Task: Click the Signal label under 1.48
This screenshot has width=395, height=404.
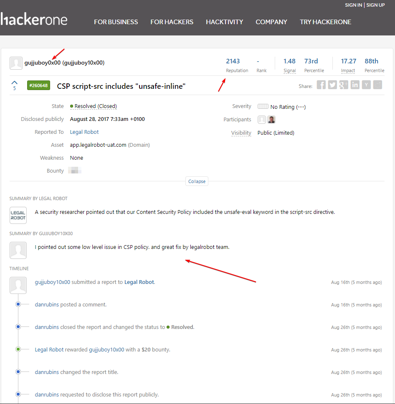Action: 289,70
